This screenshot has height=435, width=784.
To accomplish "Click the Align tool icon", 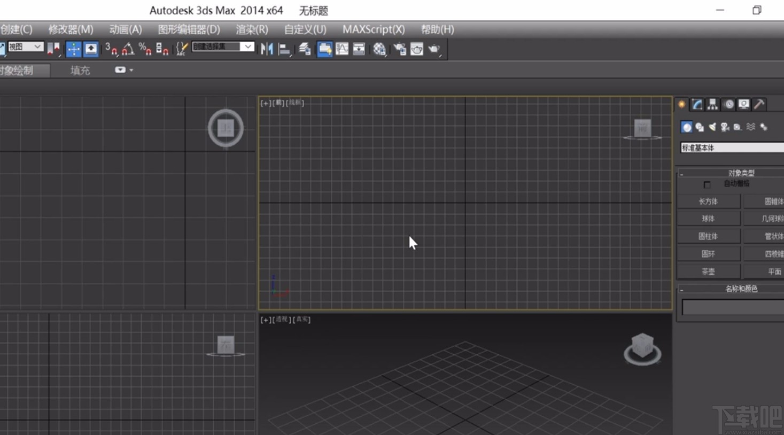I will 284,49.
